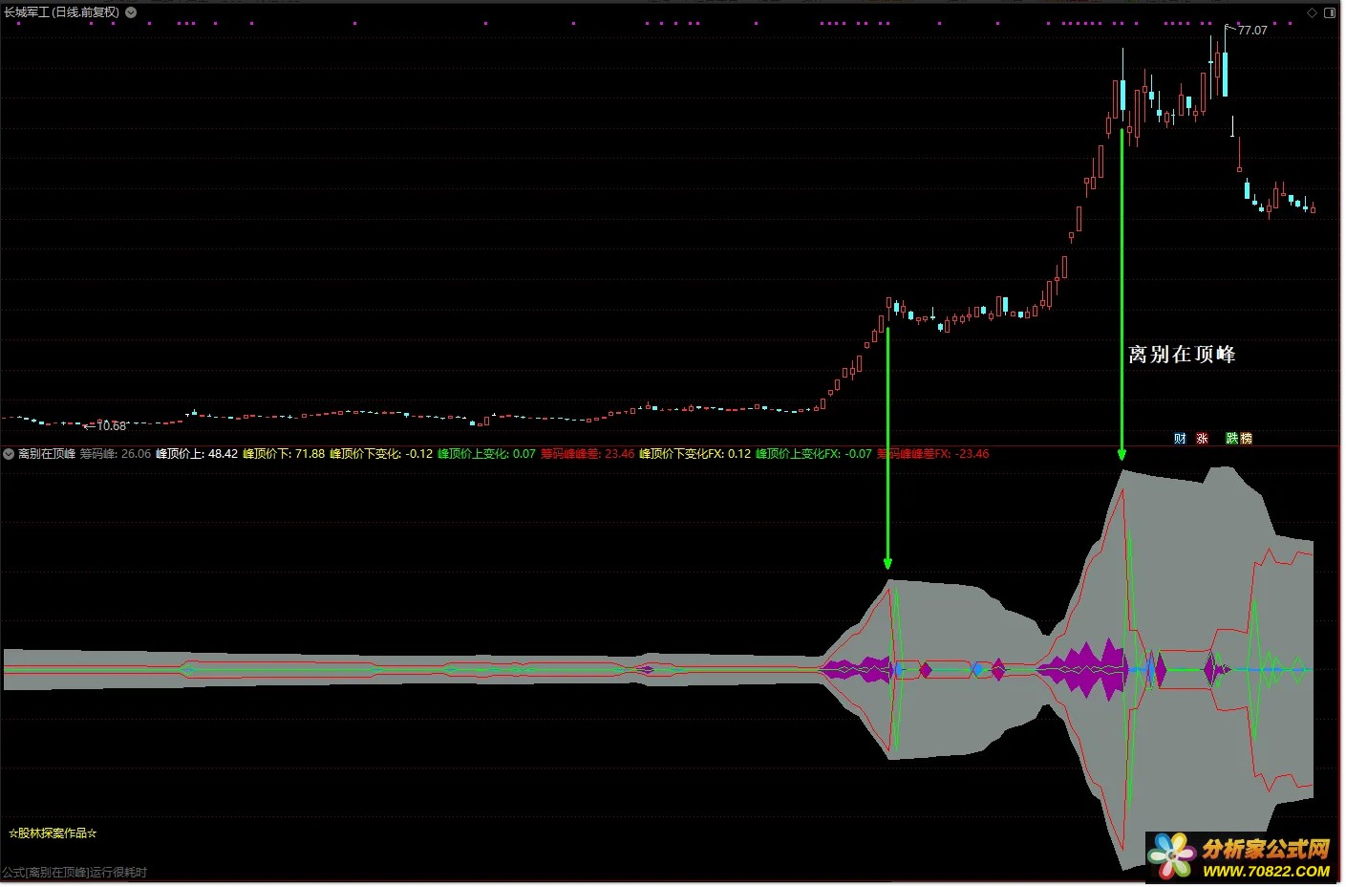Click the ☆股林探案作品☆ author text
Screen dimensions: 1346x887
click(53, 833)
